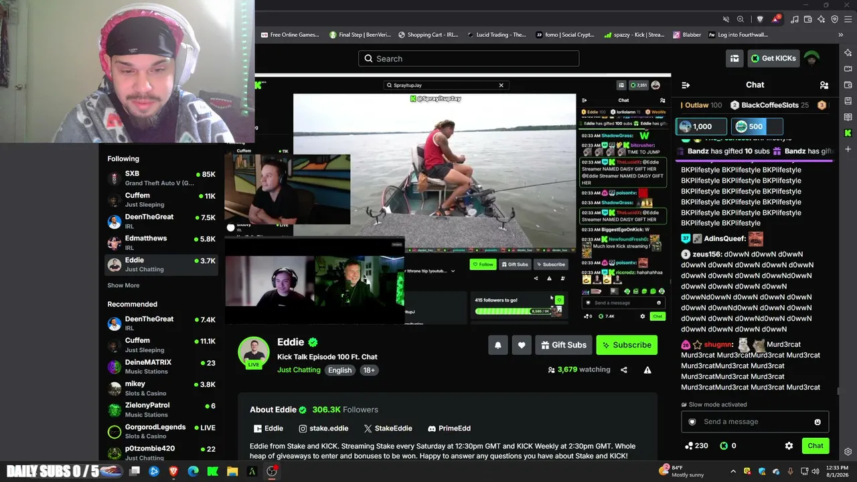Click the Just Chatting category link
Image resolution: width=857 pixels, height=482 pixels.
(299, 370)
